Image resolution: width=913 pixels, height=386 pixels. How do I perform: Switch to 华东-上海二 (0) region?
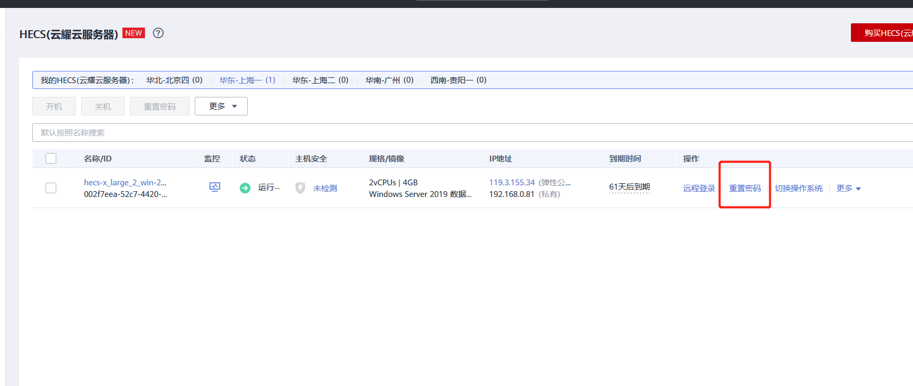[x=320, y=80]
